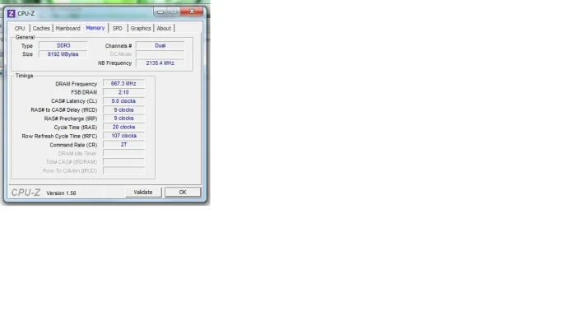562x316 pixels.
Task: Show the About tab
Action: point(164,28)
